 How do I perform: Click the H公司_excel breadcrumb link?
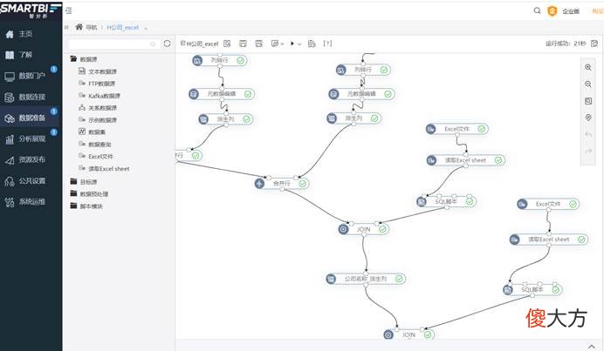(122, 27)
